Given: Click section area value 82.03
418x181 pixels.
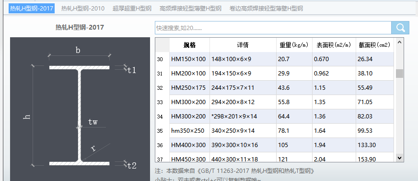Looking at the screenshot, I should (374, 117).
